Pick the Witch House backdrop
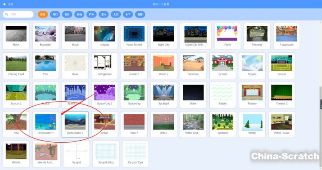 (x=281, y=124)
